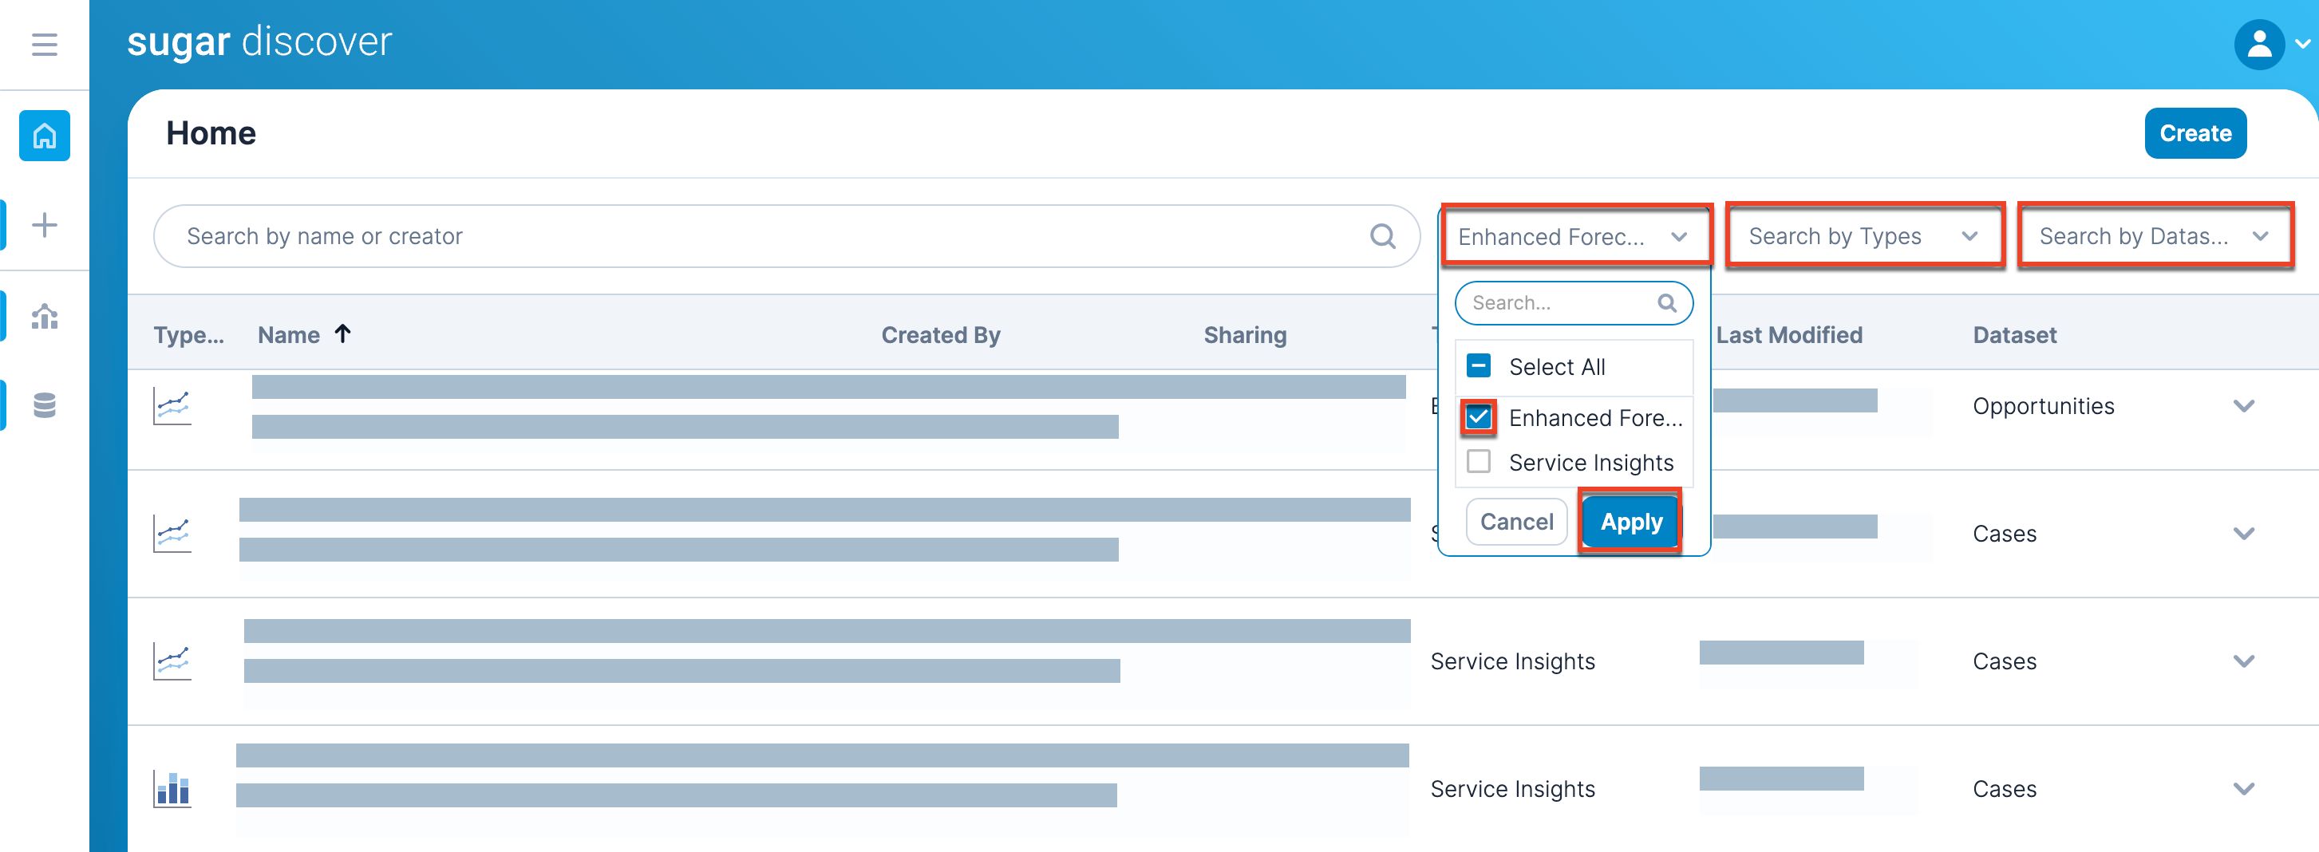Screen dimensions: 2319x852
Task: Sort by the Name column header
Action: 289,336
